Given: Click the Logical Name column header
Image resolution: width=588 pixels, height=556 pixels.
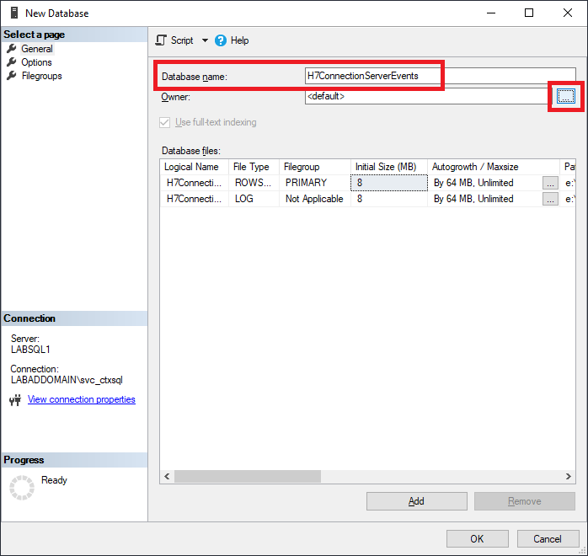Looking at the screenshot, I should [x=193, y=167].
